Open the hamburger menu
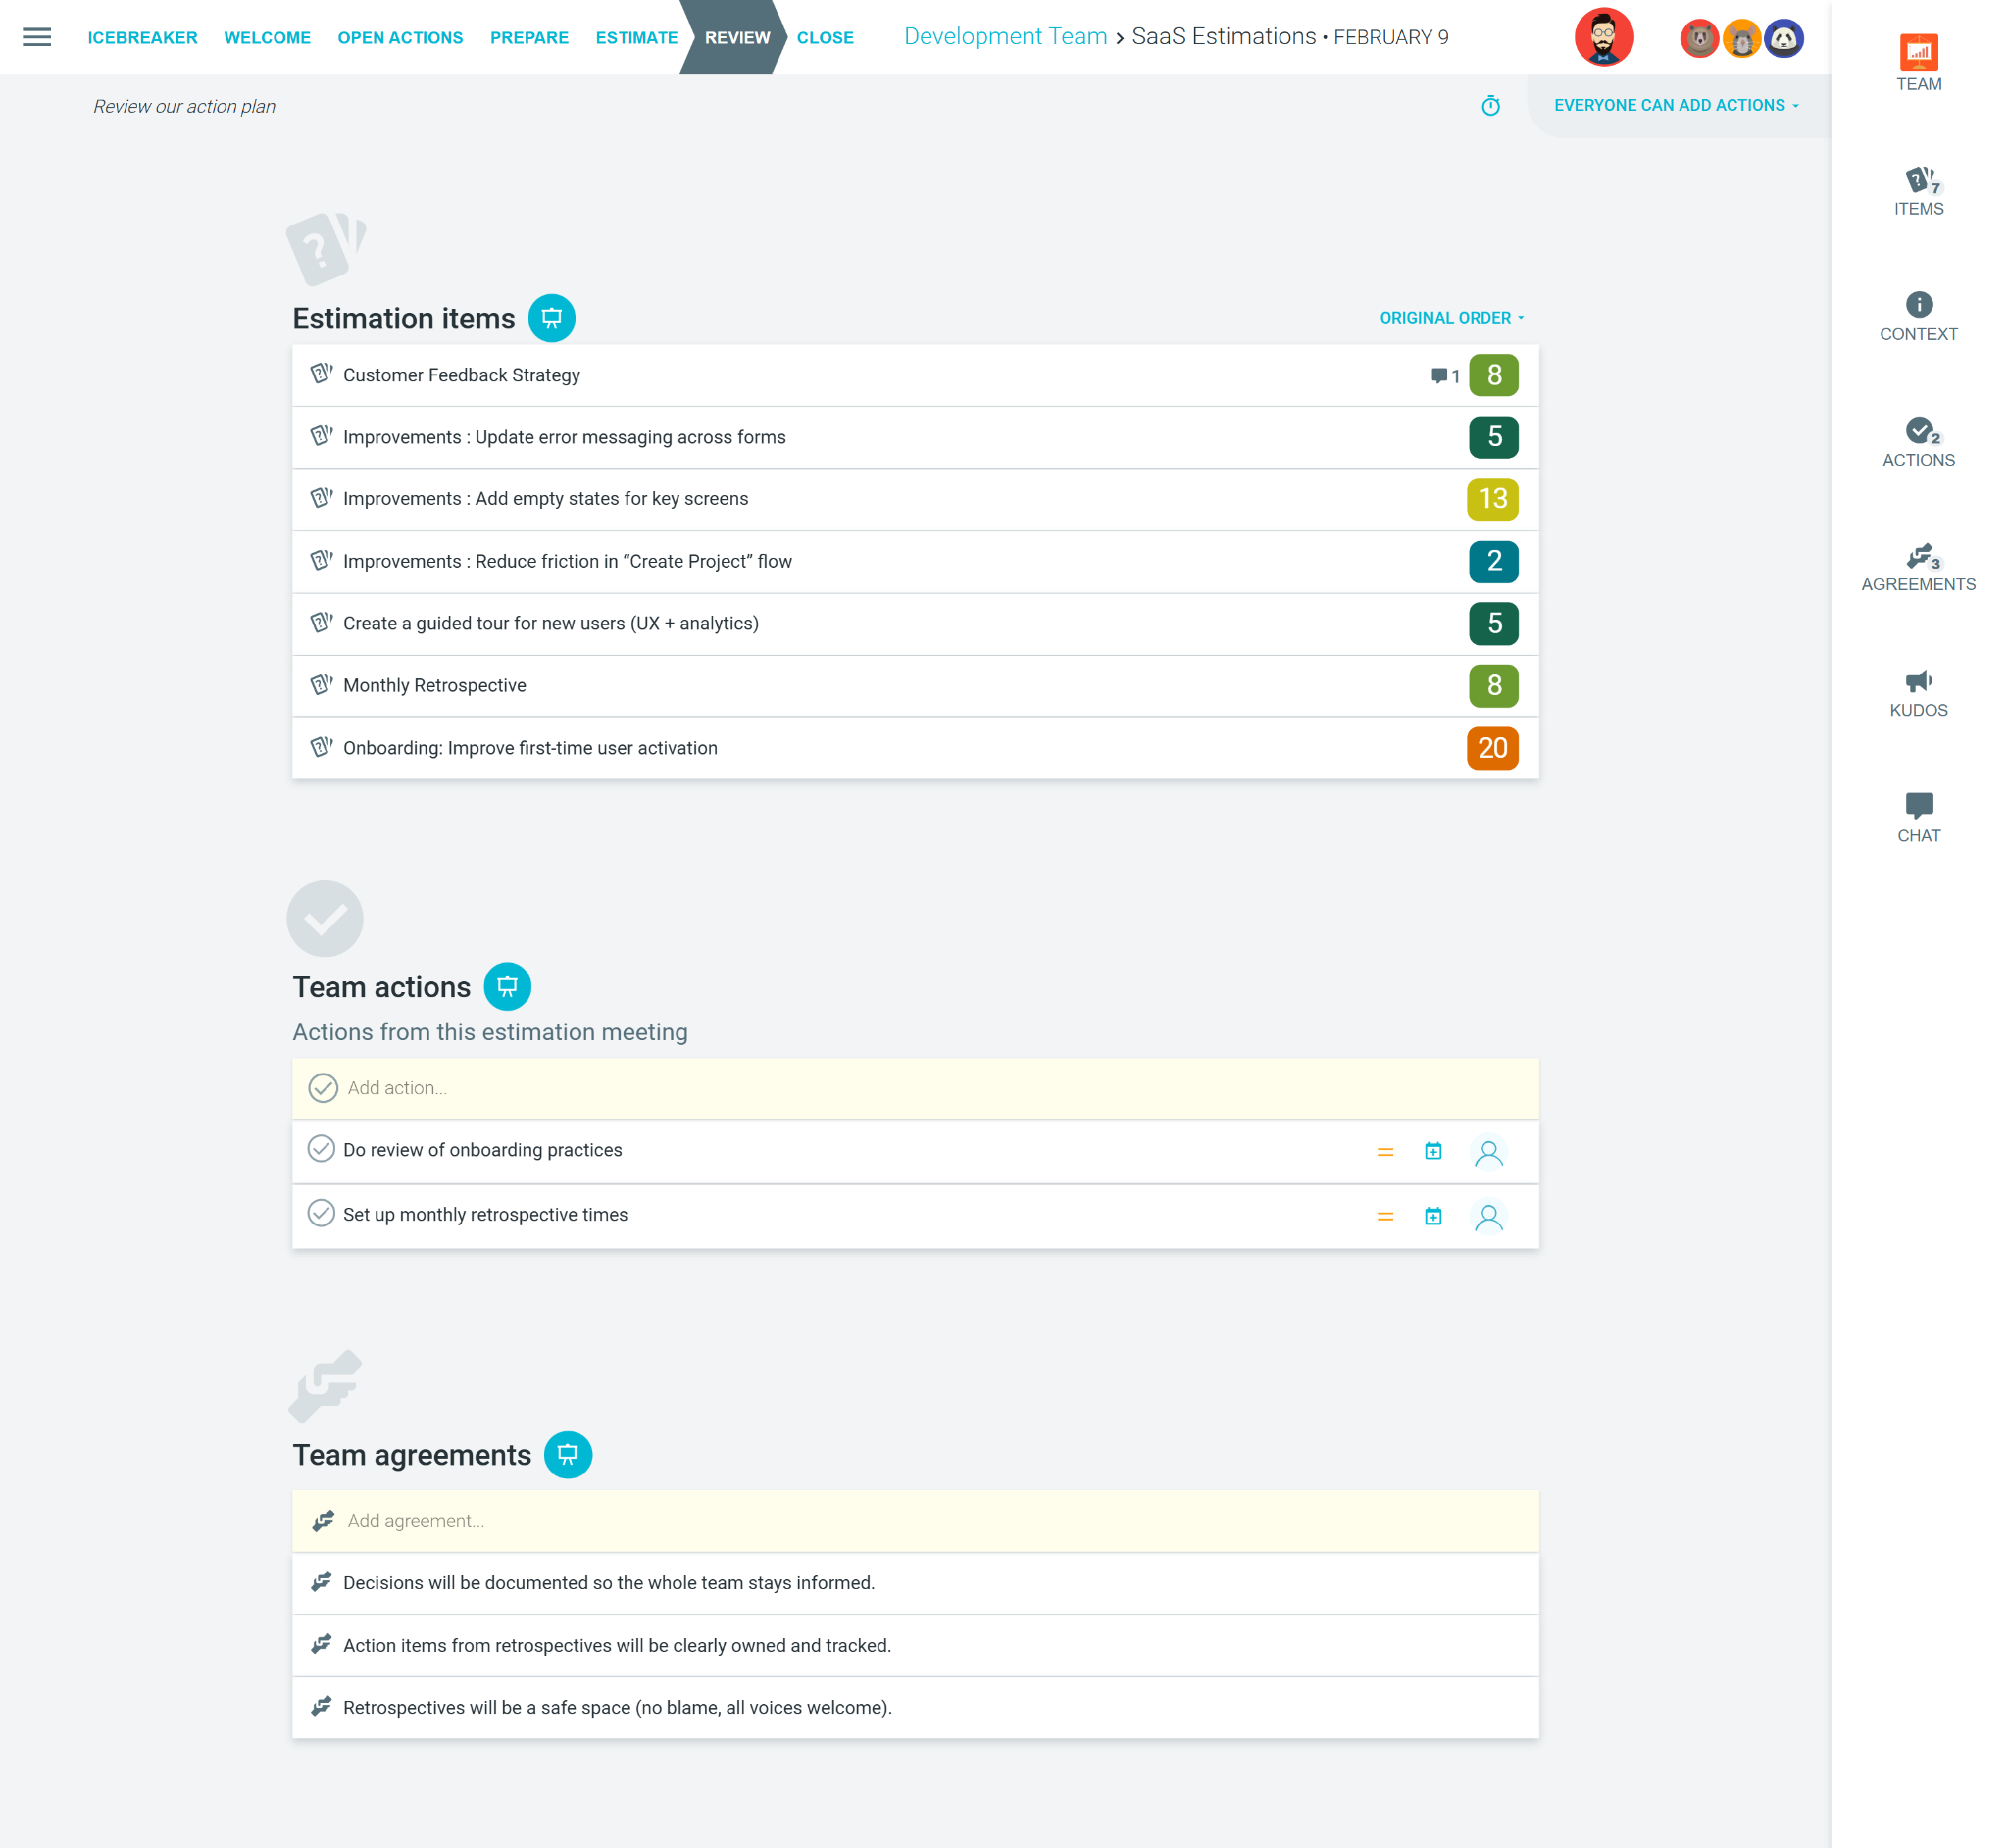Screen dimensions: 2007x1848 tap(37, 37)
